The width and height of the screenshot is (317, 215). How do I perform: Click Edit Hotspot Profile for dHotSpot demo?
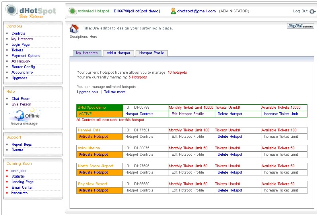(x=188, y=114)
